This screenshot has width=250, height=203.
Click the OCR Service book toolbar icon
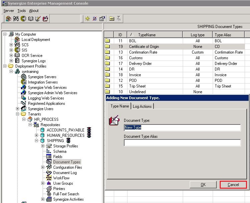[x=31, y=19]
